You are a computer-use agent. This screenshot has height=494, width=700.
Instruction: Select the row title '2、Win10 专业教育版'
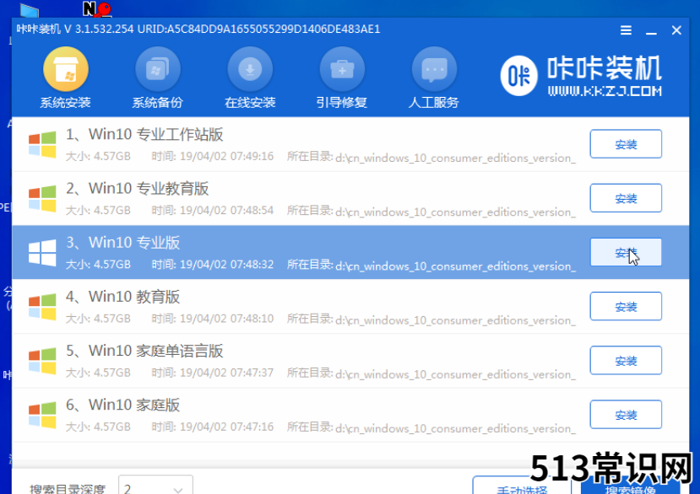tap(137, 189)
